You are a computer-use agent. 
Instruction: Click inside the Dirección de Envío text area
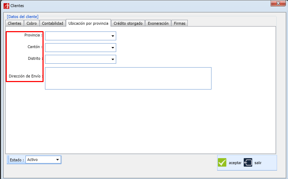coord(128,78)
